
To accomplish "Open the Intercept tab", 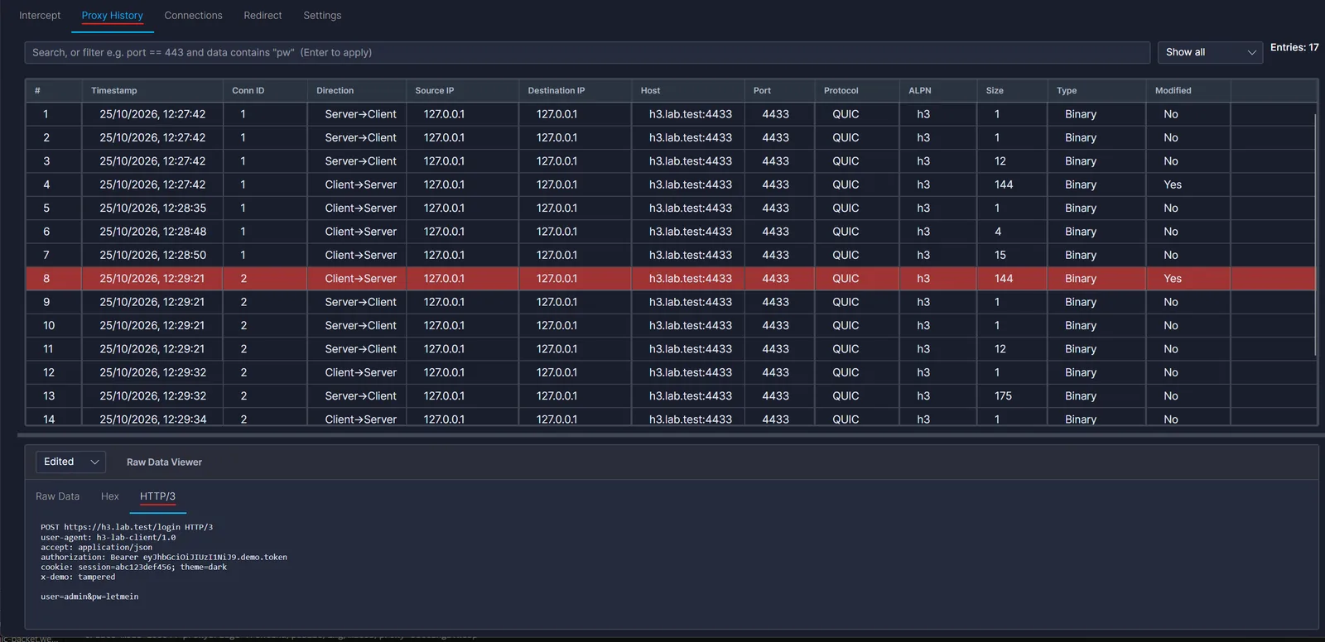I will (40, 16).
